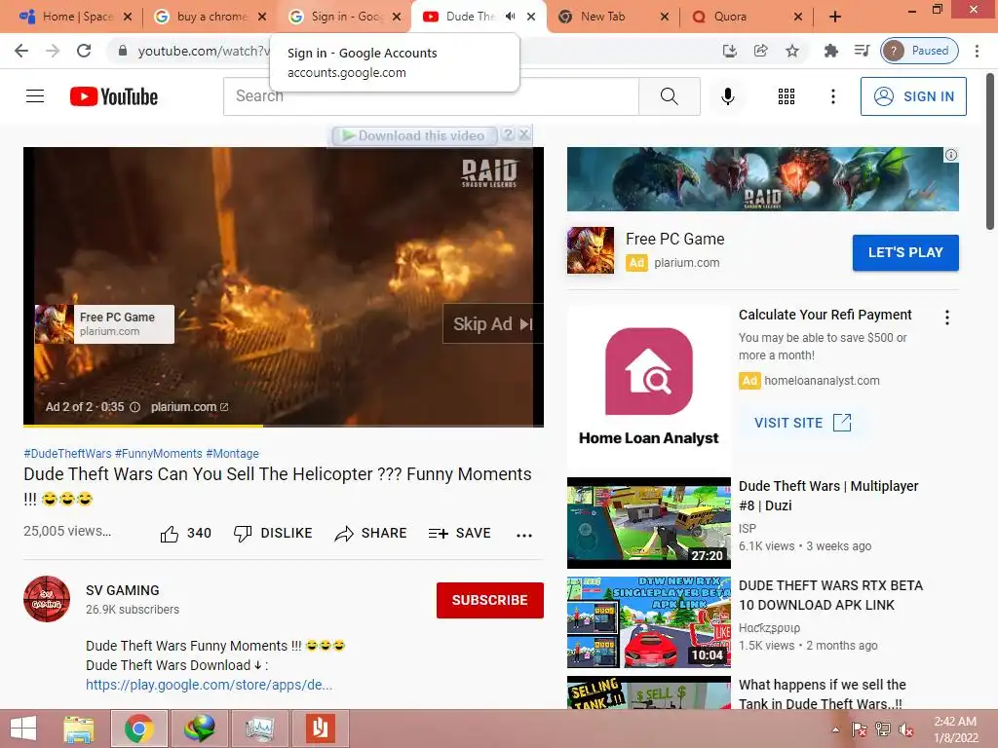Open more actions ellipsis under video
Viewport: 998px width, 748px height.
point(523,535)
